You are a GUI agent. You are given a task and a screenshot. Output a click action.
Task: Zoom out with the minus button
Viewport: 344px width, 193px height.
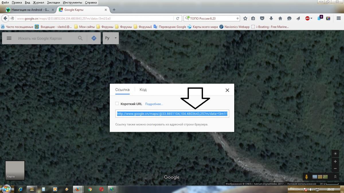[x=335, y=168]
